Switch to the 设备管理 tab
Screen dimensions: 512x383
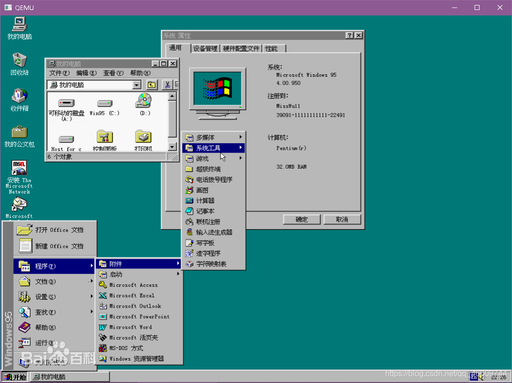click(x=205, y=48)
